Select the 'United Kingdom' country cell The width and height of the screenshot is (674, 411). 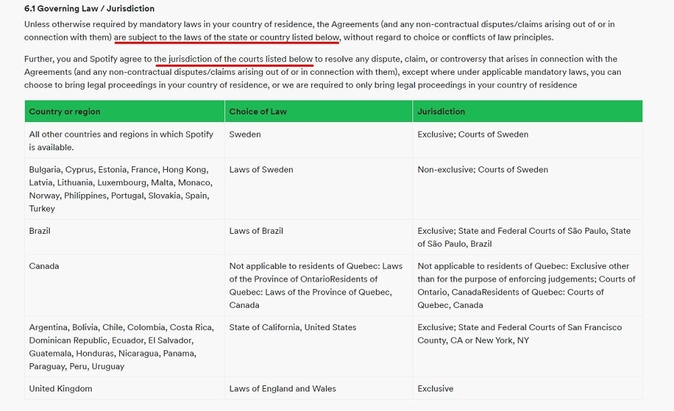pyautogui.click(x=125, y=389)
